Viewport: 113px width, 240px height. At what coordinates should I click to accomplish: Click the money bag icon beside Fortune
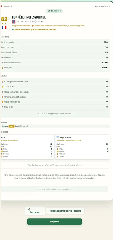pos(3,68)
